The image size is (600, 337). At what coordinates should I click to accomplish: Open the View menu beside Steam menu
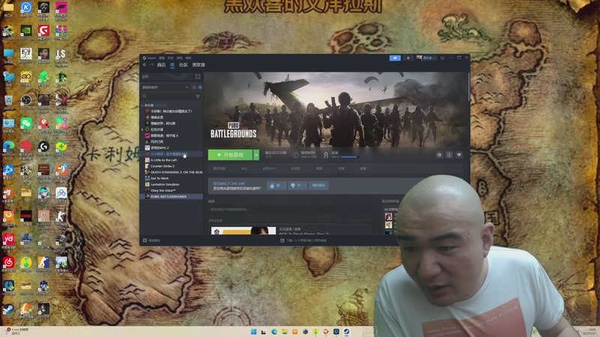tap(161, 58)
